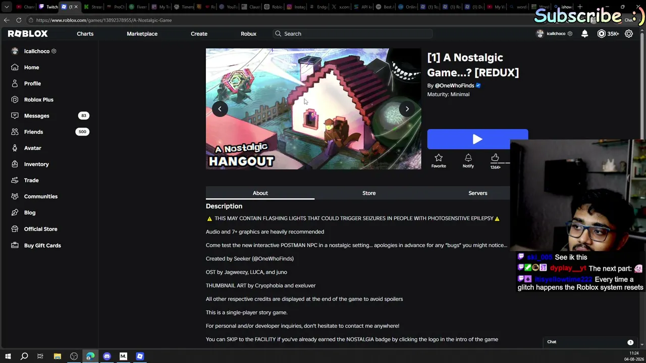
Task: Click the Inventory icon in the sidebar
Action: click(x=15, y=164)
